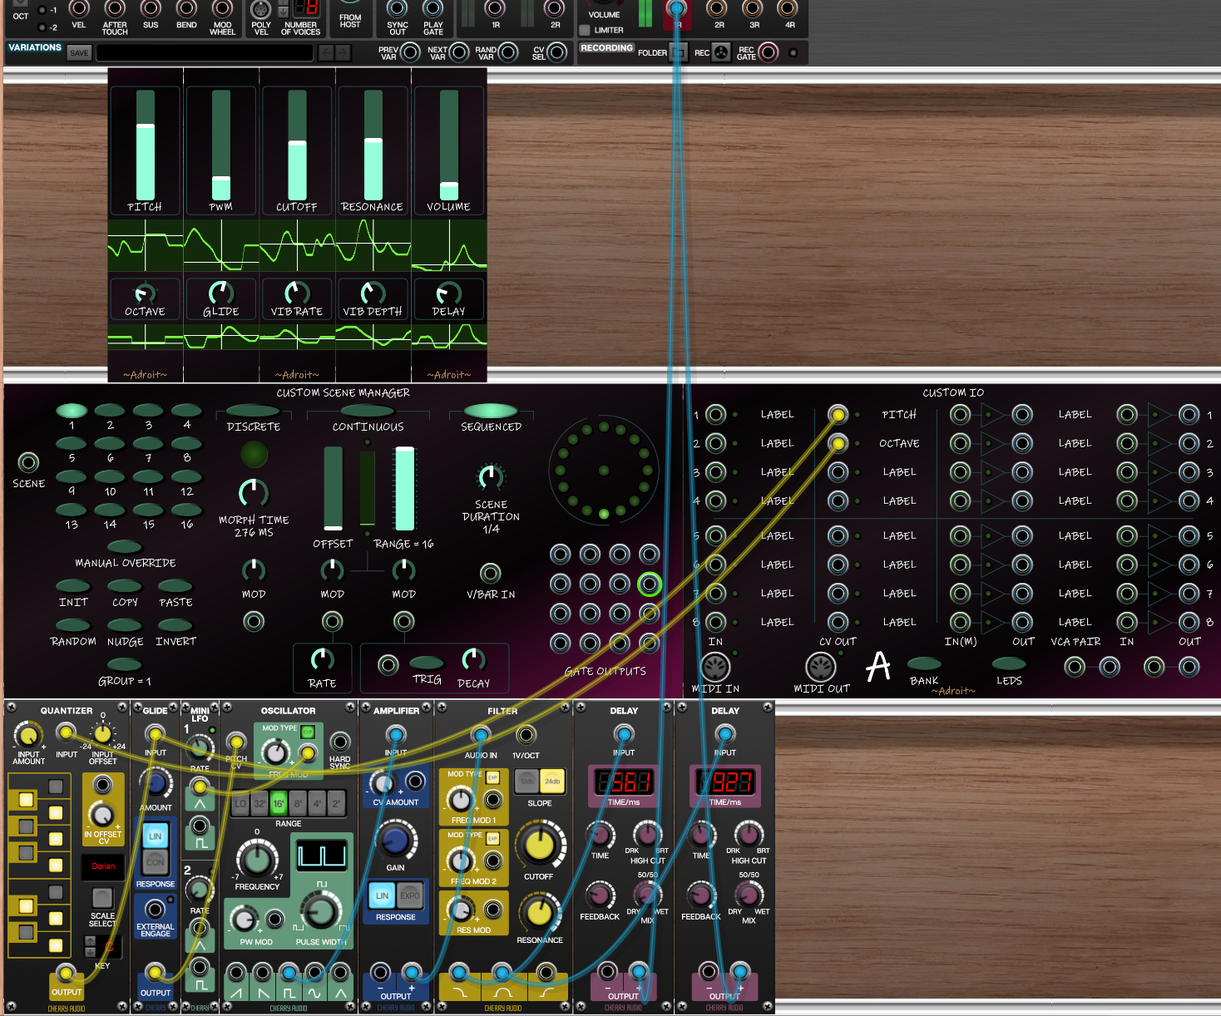Image resolution: width=1221 pixels, height=1016 pixels.
Task: Toggle Glide response to CON
Action: point(156,862)
